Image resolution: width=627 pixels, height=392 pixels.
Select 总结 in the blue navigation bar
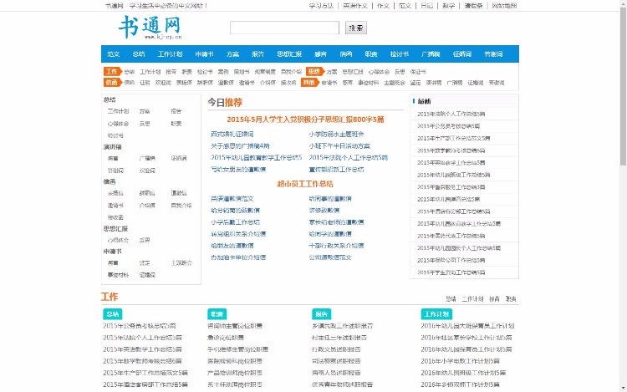[139, 54]
